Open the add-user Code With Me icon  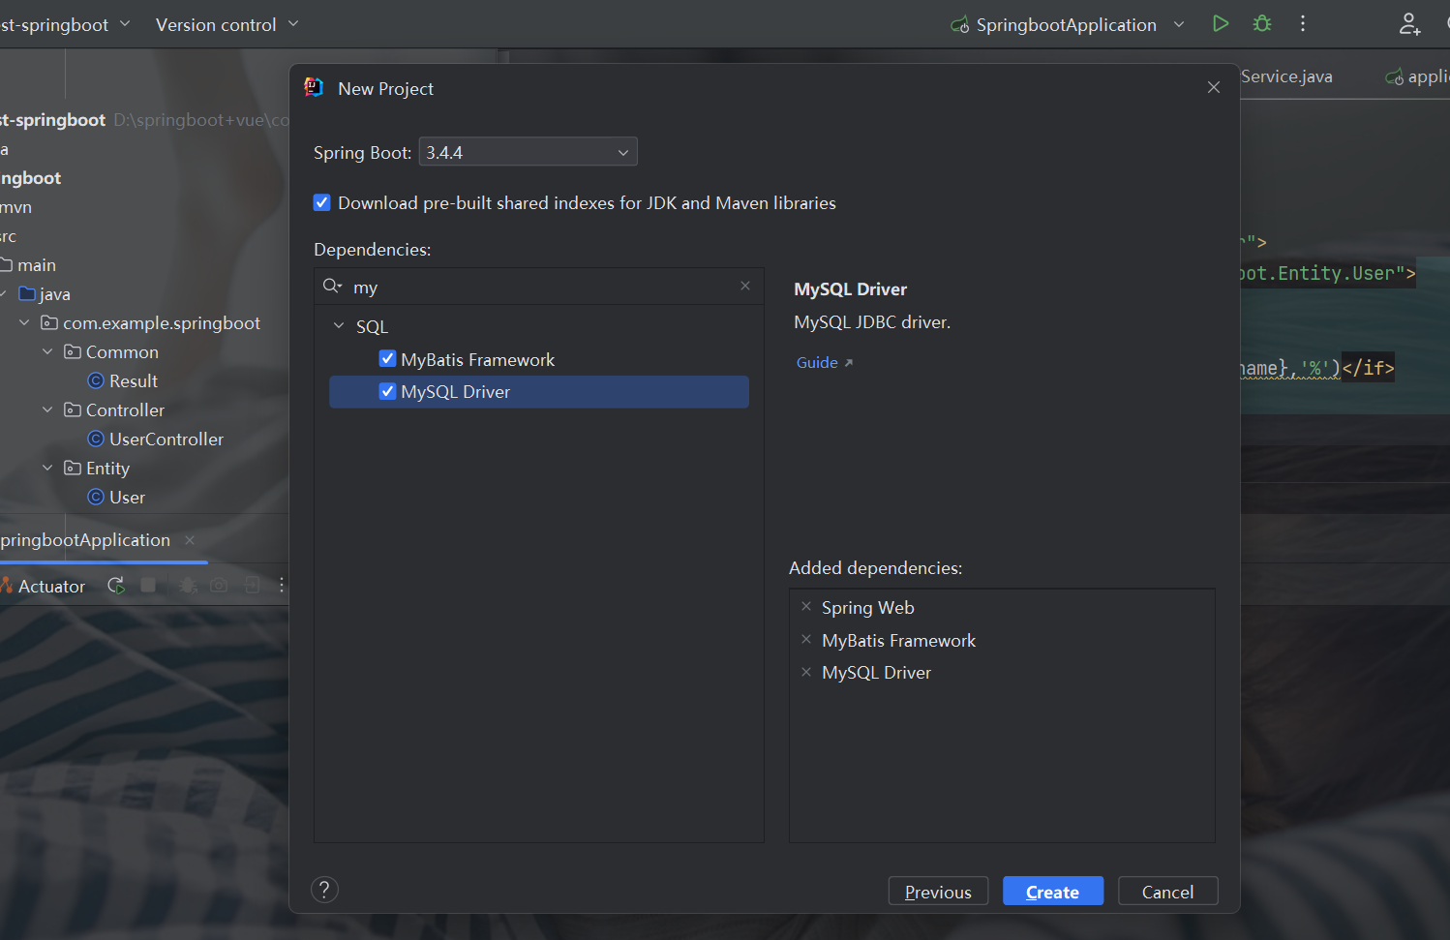tap(1409, 24)
